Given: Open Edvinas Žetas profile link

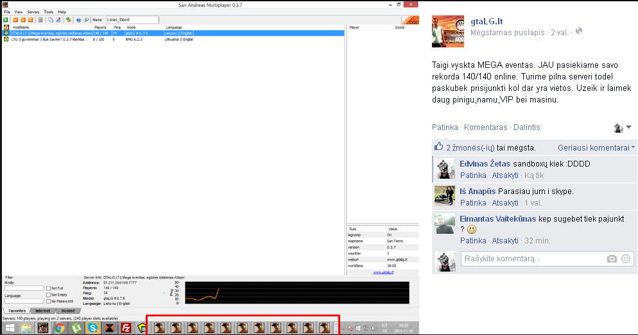Looking at the screenshot, I should click(x=485, y=164).
